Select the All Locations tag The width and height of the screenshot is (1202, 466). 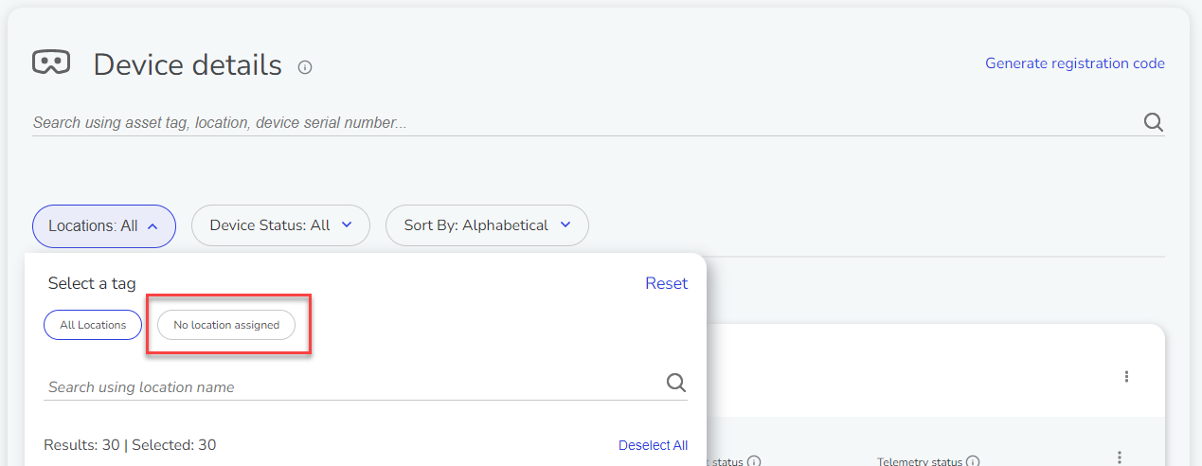pos(93,325)
